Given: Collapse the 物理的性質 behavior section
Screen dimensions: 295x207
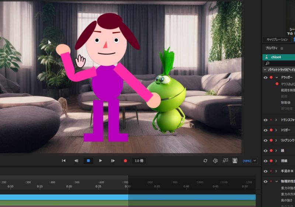Looking at the screenshot, I should point(276,181).
